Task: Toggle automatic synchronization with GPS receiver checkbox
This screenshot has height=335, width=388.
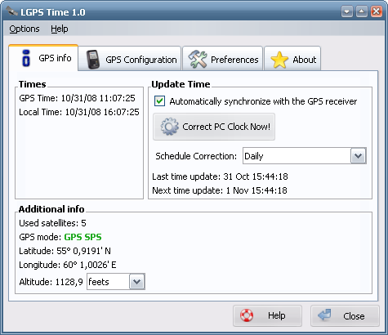Action: coord(159,101)
